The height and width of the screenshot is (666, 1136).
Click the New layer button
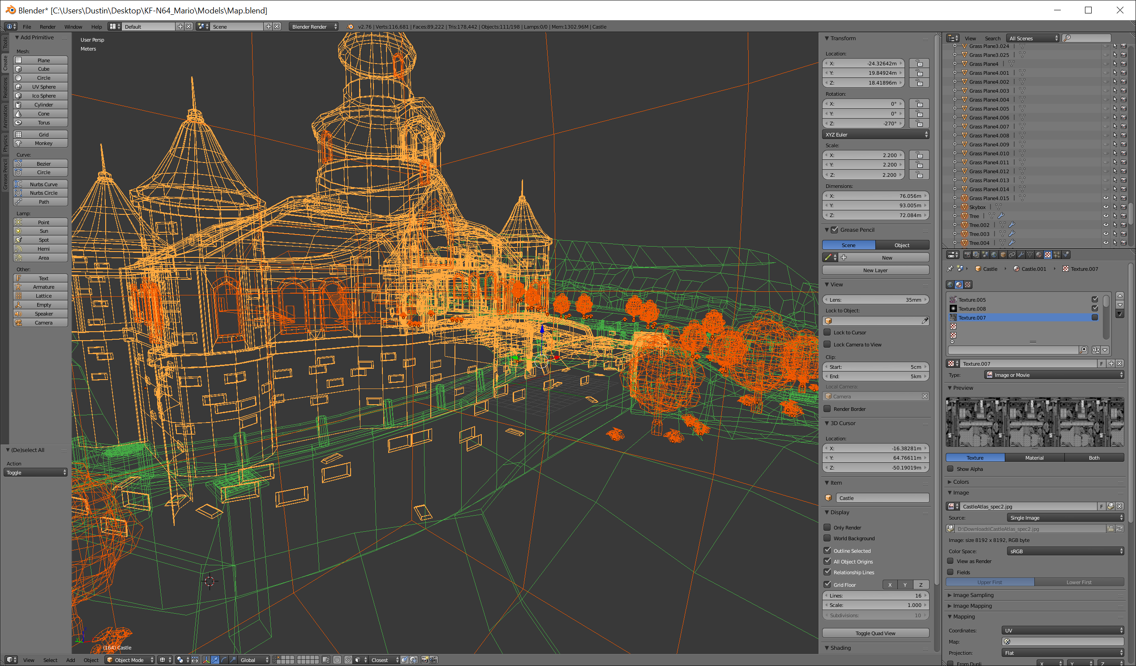click(x=875, y=269)
